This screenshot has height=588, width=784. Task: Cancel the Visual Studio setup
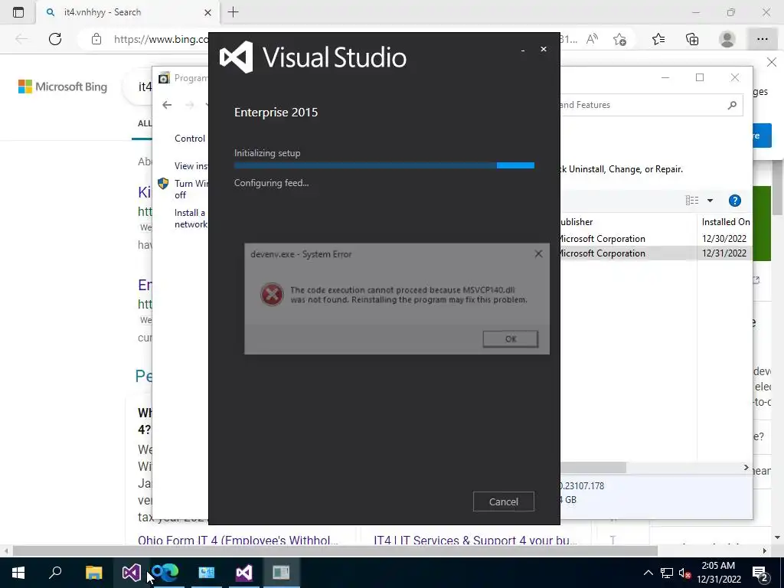pos(504,501)
